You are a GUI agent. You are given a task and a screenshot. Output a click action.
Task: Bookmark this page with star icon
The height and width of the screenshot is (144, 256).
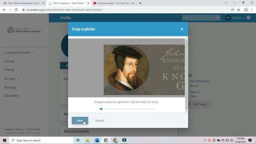pyautogui.click(x=238, y=10)
